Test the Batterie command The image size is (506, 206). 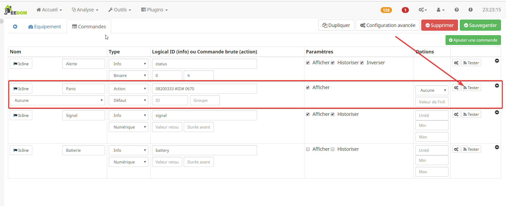[x=471, y=149]
